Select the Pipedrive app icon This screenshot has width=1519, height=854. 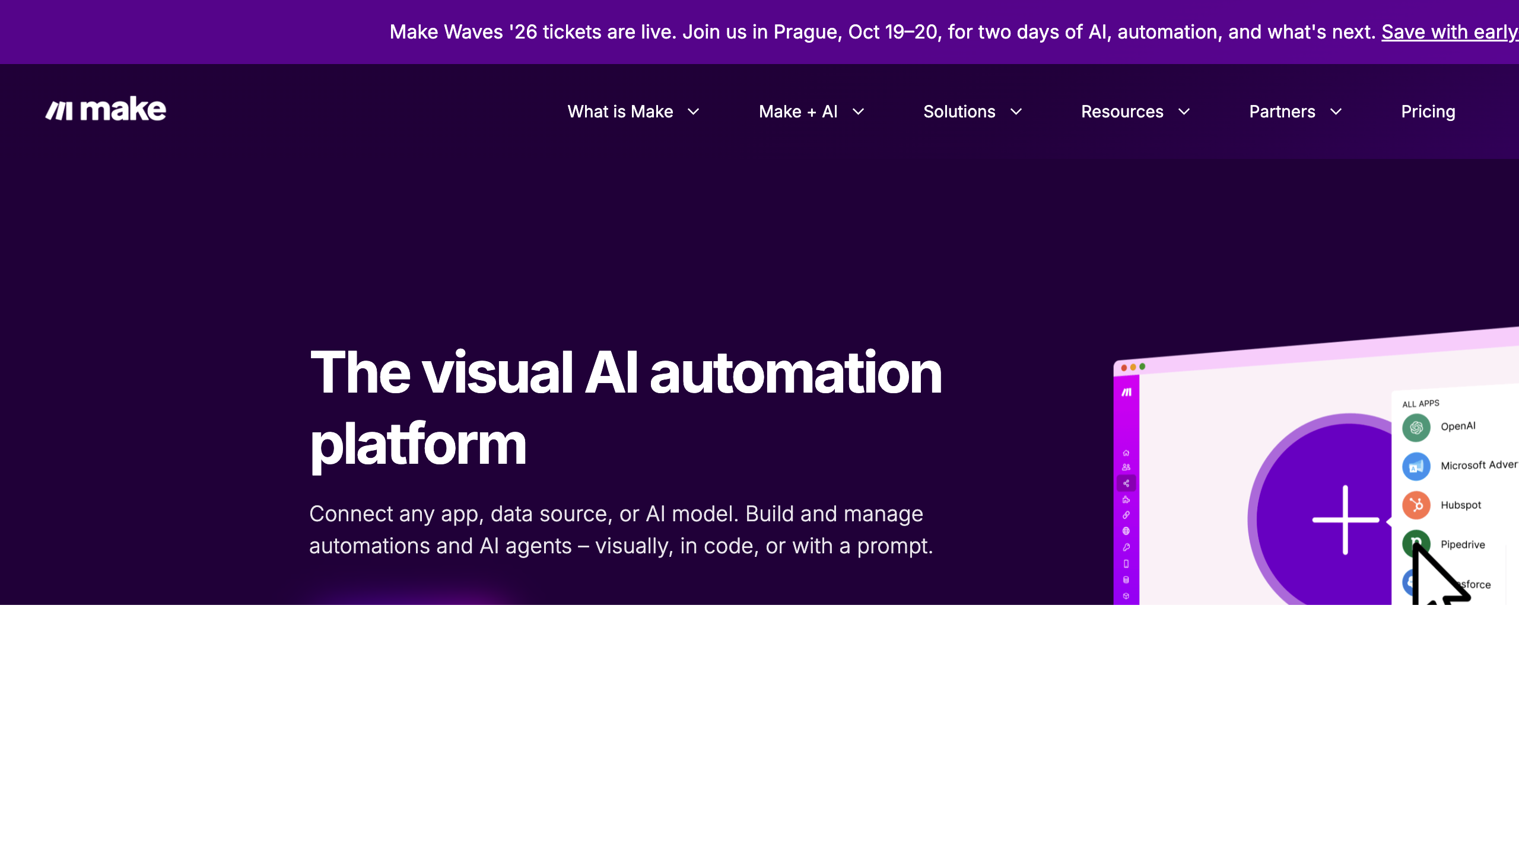coord(1416,544)
